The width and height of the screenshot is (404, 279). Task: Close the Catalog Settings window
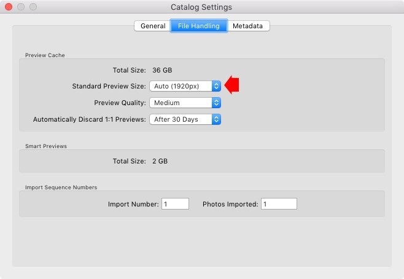9,7
